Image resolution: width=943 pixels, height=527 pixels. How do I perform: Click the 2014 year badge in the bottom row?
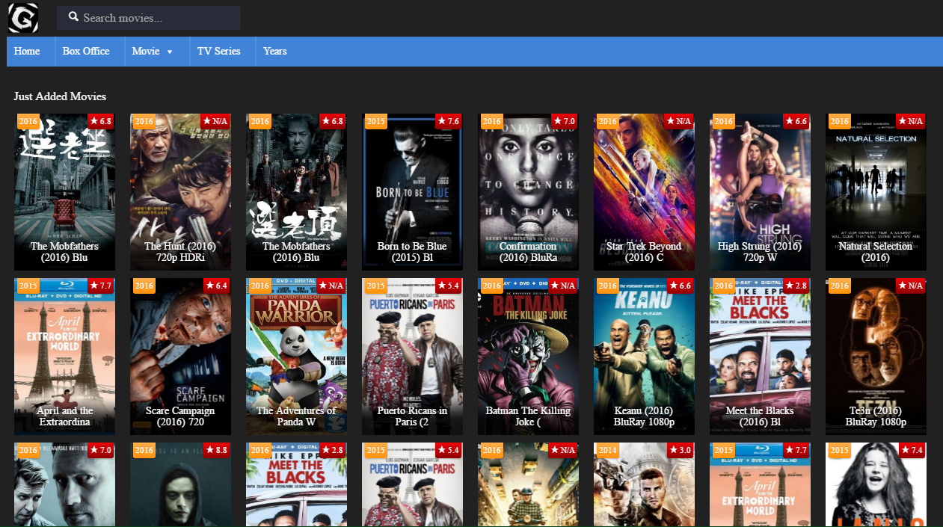pos(607,450)
